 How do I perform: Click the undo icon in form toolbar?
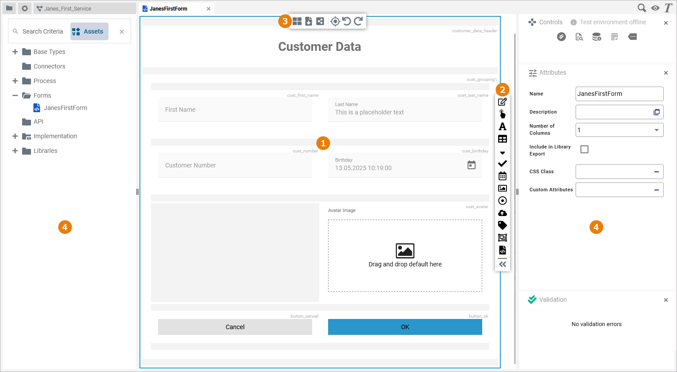coord(347,21)
